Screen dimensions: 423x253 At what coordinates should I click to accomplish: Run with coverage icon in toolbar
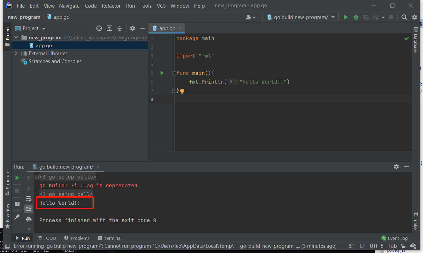(x=366, y=17)
